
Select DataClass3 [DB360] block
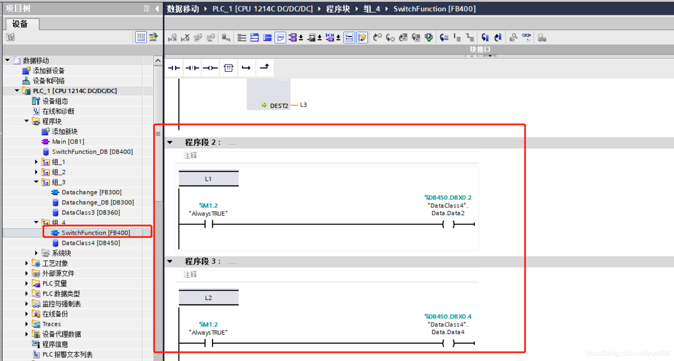pos(91,213)
